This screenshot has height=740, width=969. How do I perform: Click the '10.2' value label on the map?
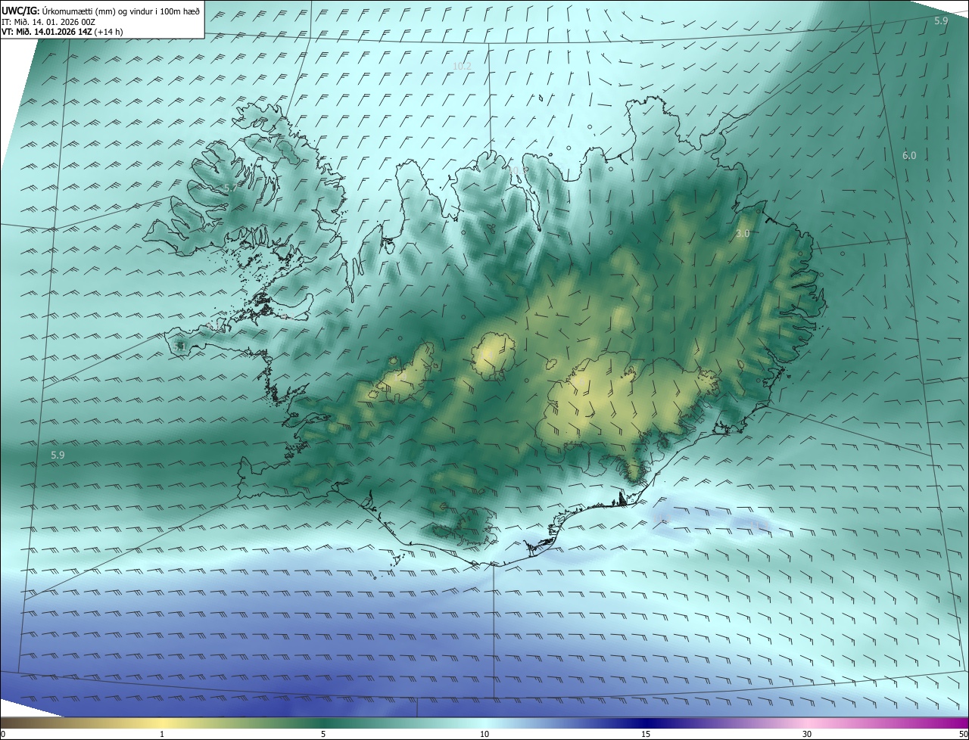(462, 67)
